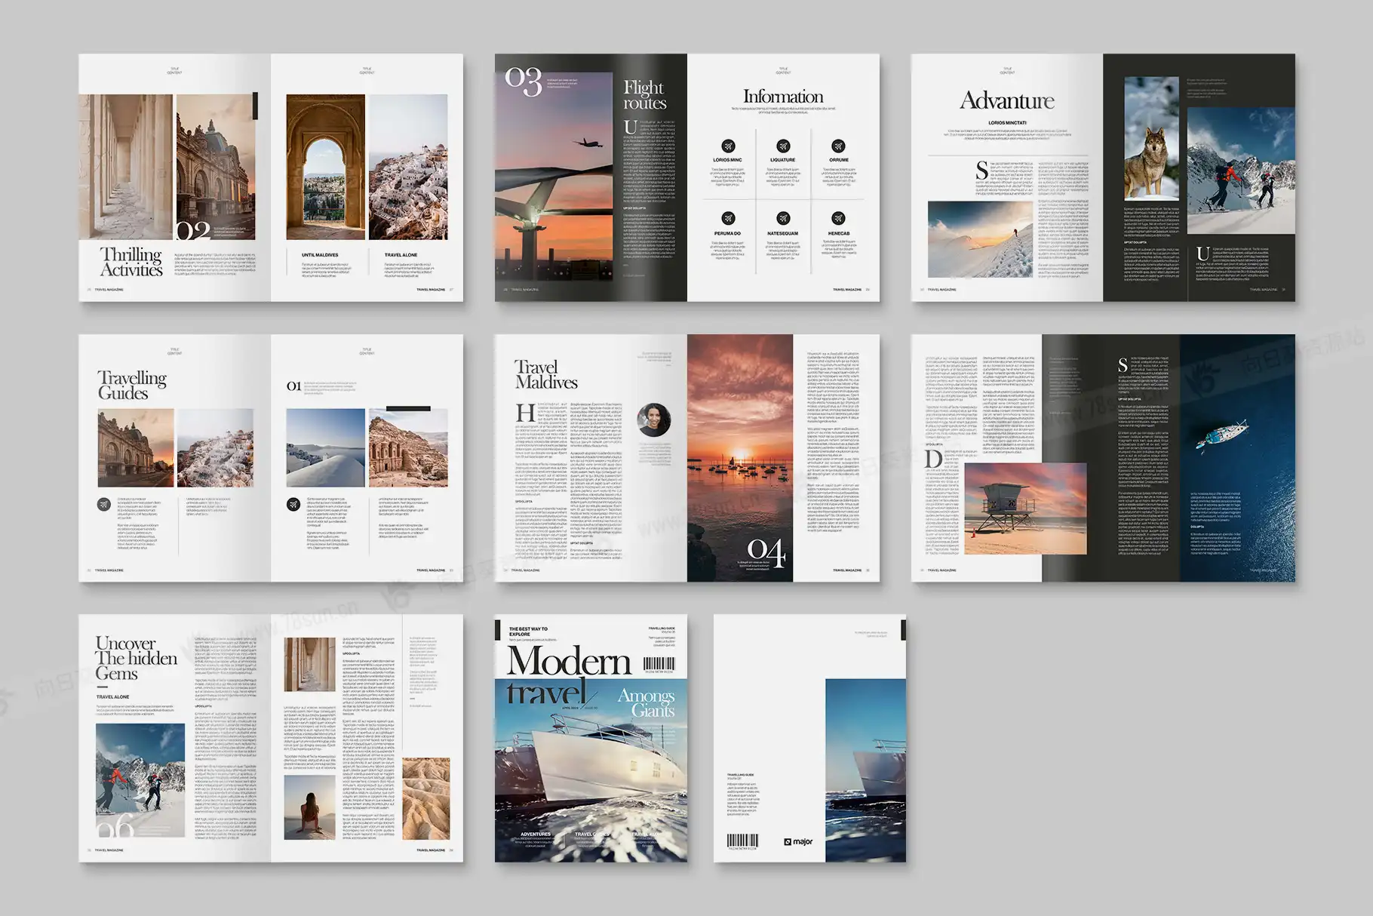Select the airplane icon above NATESEQUAM
1373x916 pixels.
coord(782,219)
